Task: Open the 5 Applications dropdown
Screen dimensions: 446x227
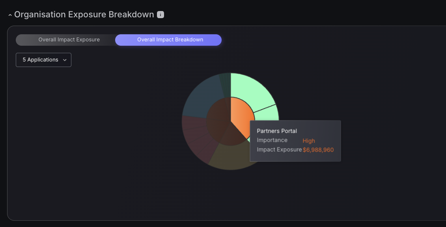Action: click(x=43, y=60)
